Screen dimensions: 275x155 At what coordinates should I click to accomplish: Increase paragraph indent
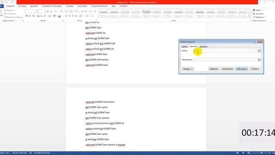click(x=86, y=12)
